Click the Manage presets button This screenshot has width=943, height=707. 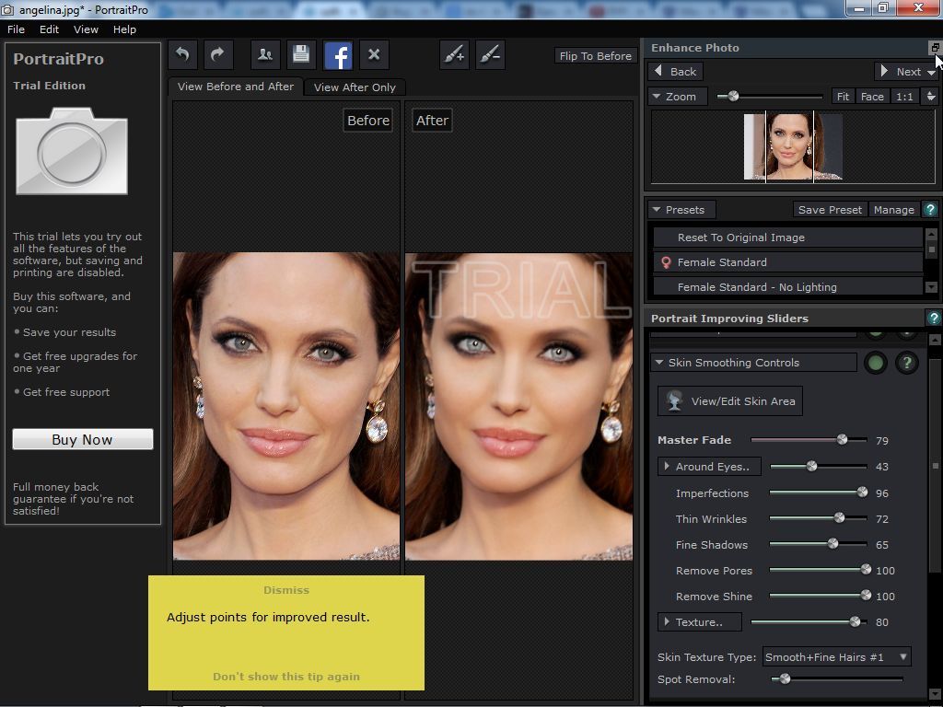[894, 209]
